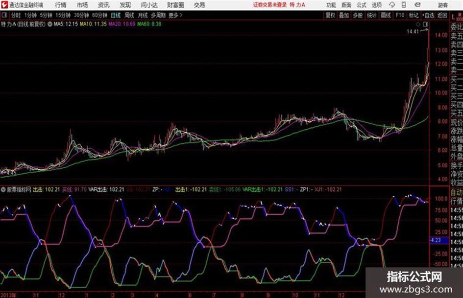Image resolution: width=463 pixels, height=298 pixels.
Task: Select 周线 weekly period
Action: point(129,15)
